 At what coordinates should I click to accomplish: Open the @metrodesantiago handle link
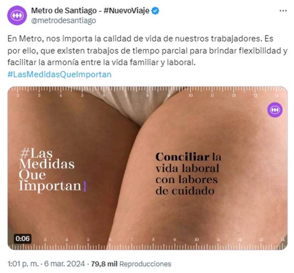(x=63, y=21)
